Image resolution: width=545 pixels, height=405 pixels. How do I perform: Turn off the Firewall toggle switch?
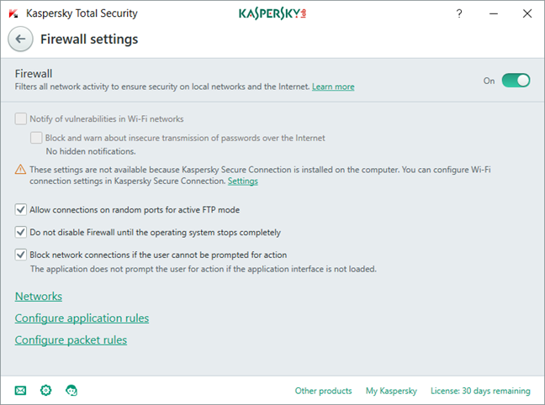pos(516,81)
